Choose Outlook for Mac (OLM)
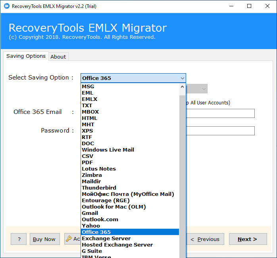Viewport: 277px width, 258px height. (130, 207)
